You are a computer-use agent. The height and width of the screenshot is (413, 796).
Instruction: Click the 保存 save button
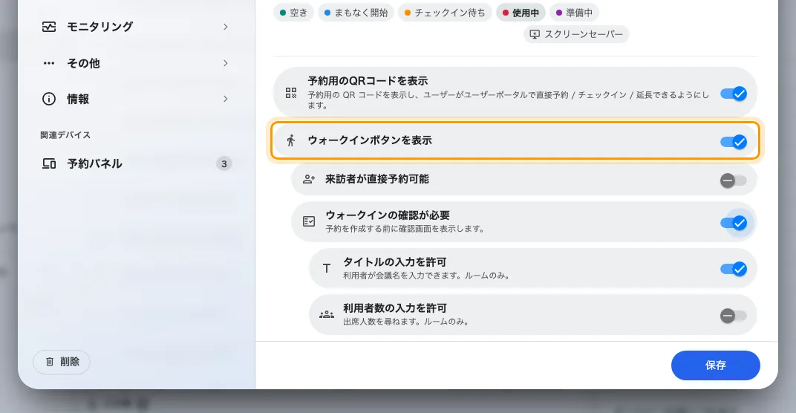click(x=715, y=365)
